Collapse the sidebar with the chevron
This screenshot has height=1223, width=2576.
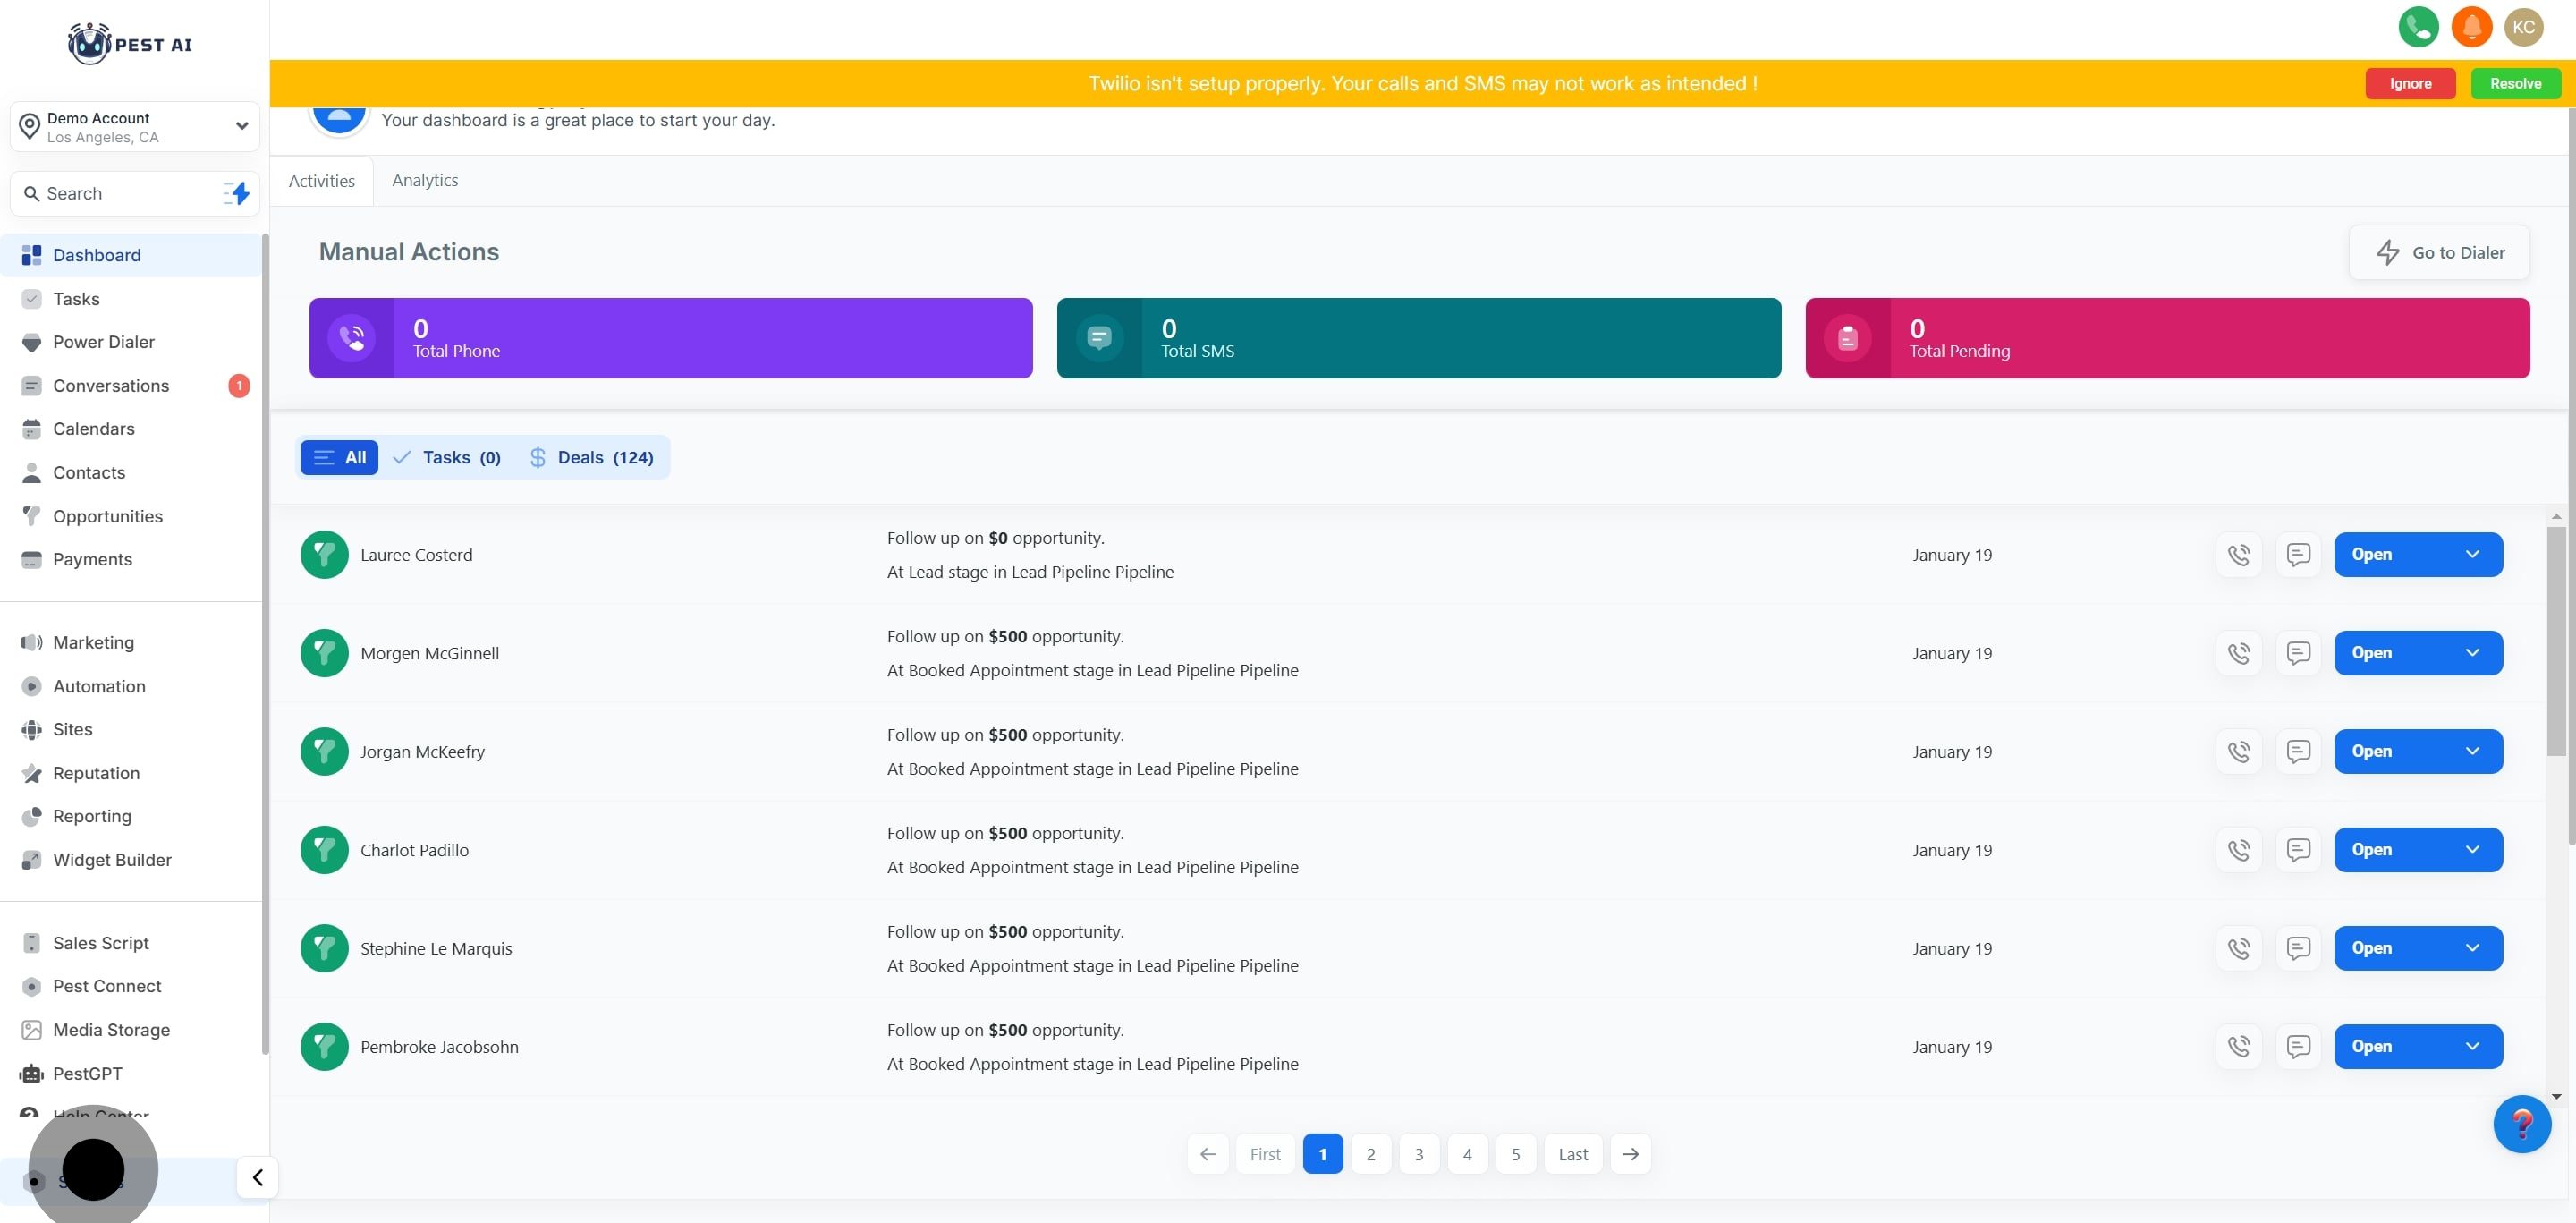pos(257,1177)
